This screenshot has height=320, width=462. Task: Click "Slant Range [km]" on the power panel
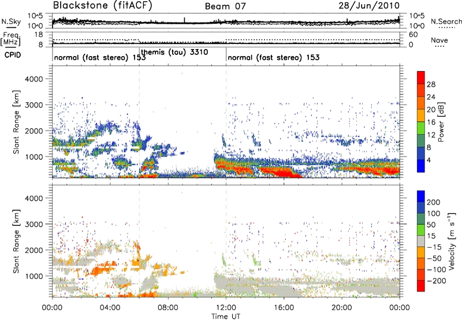click(16, 122)
